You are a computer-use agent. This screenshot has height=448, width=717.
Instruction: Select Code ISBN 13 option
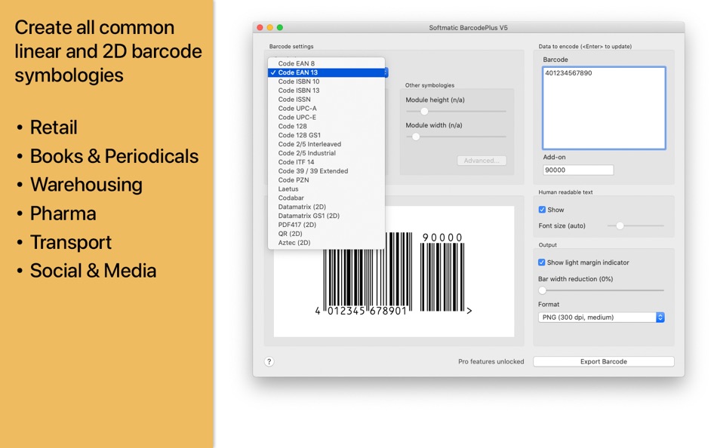[327, 91]
